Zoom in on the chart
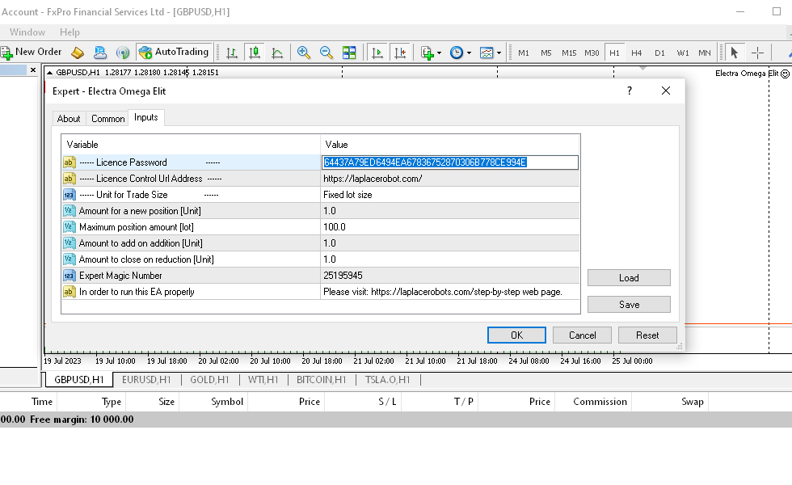This screenshot has height=485, width=792. [304, 53]
